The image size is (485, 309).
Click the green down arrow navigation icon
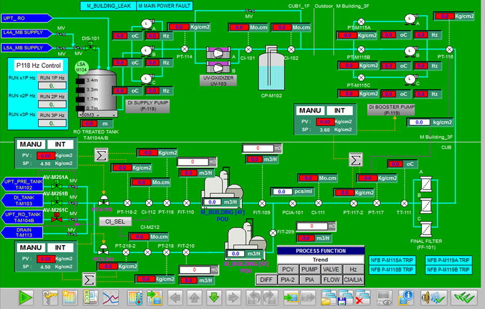[214, 297]
